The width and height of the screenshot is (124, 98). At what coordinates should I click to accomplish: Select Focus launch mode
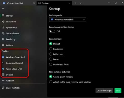pos(51,59)
